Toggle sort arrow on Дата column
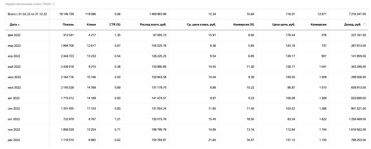371x149 pixels. [x=19, y=25]
